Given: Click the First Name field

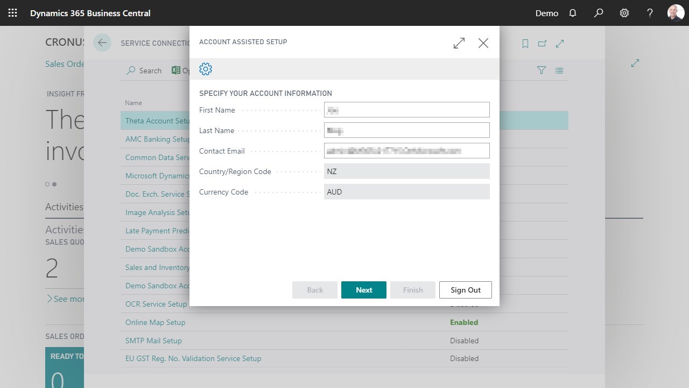Looking at the screenshot, I should 407,110.
